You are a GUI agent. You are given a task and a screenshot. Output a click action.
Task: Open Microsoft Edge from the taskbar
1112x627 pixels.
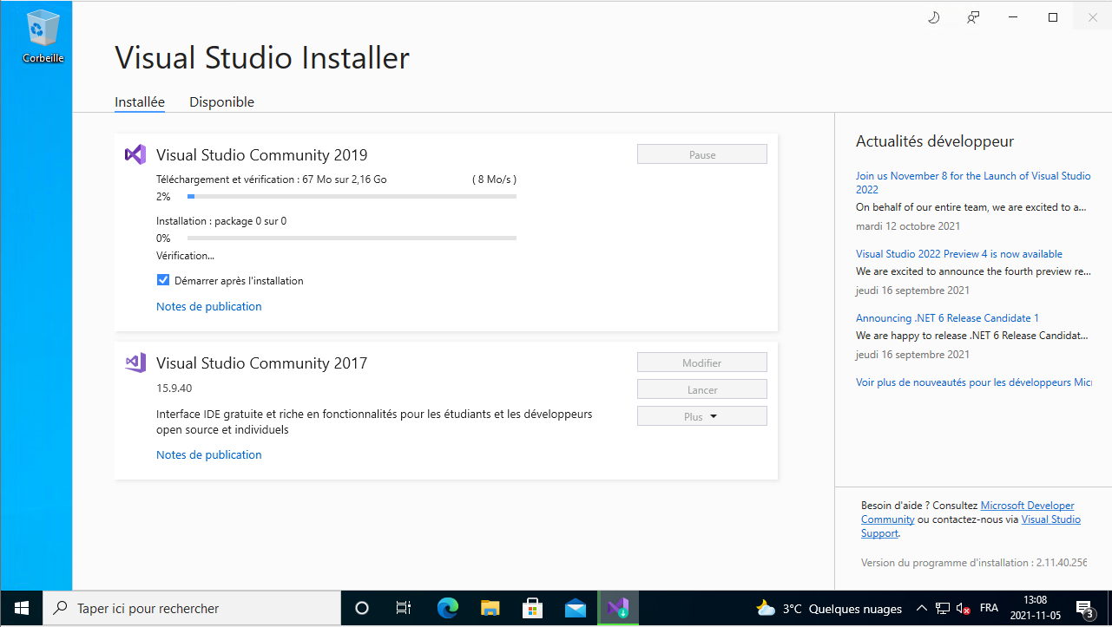coord(447,608)
